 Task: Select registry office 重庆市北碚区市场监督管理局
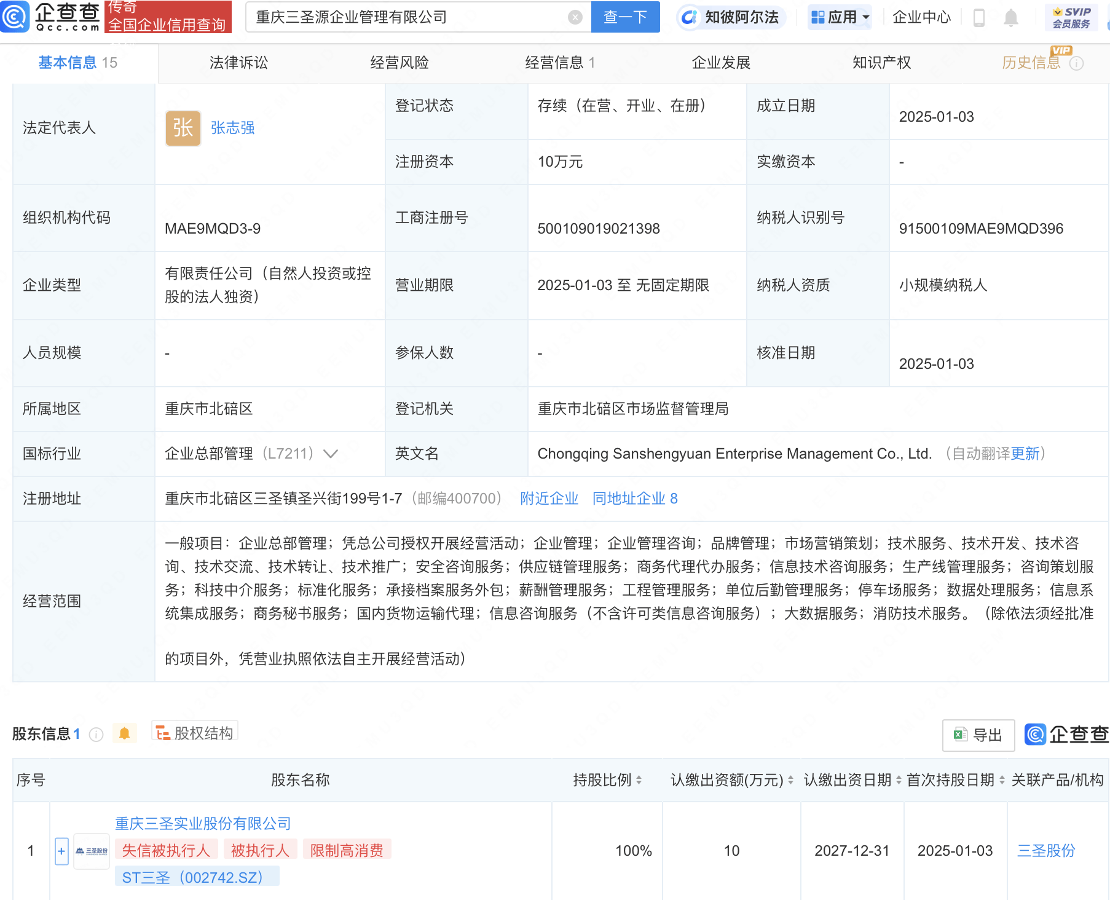pyautogui.click(x=633, y=409)
